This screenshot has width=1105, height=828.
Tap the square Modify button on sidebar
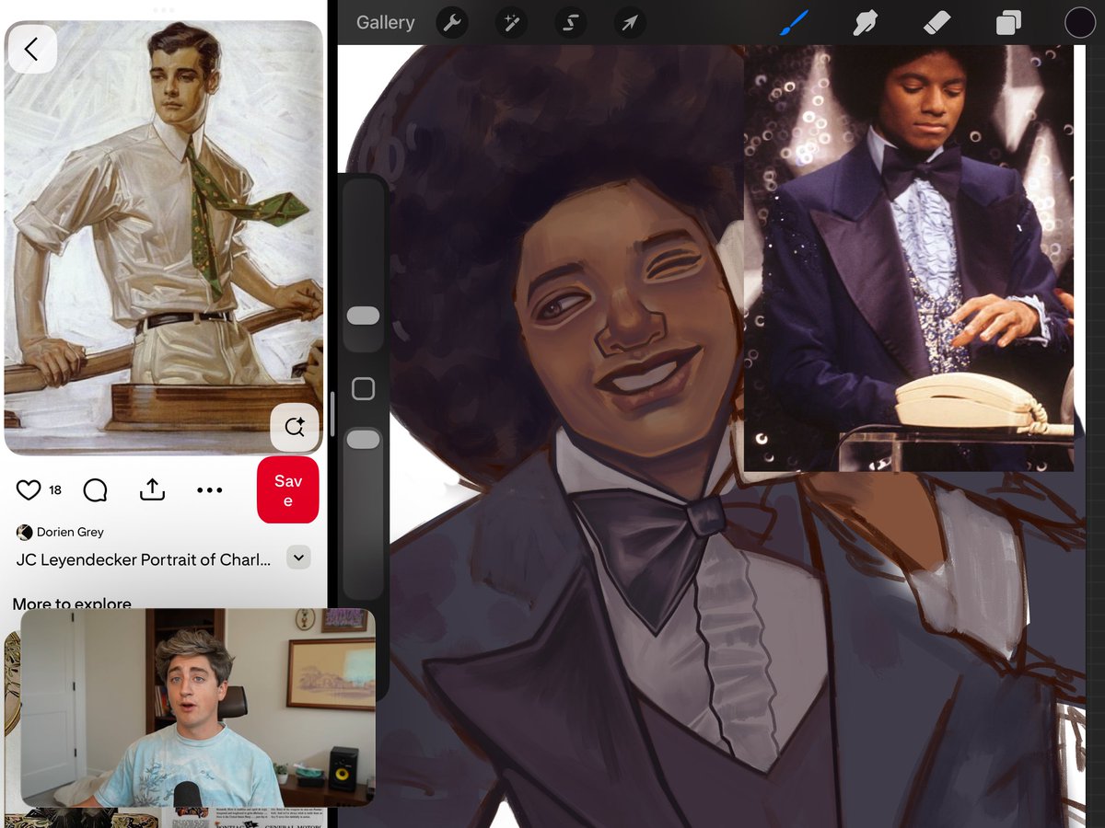coord(363,389)
